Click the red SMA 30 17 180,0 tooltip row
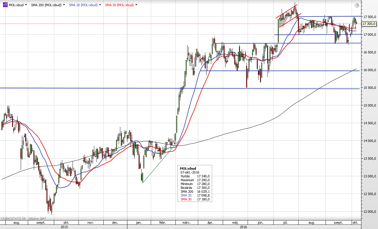378x229 pixels. (195, 199)
